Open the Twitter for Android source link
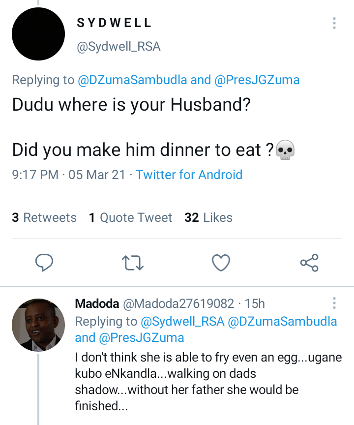The image size is (354, 425). click(x=189, y=175)
